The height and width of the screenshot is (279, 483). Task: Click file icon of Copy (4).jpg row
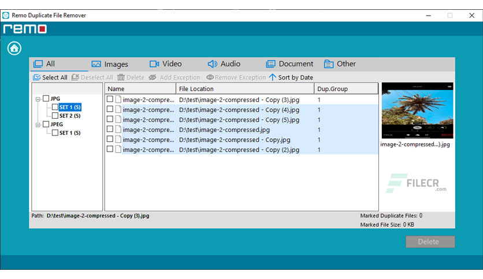[118, 110]
